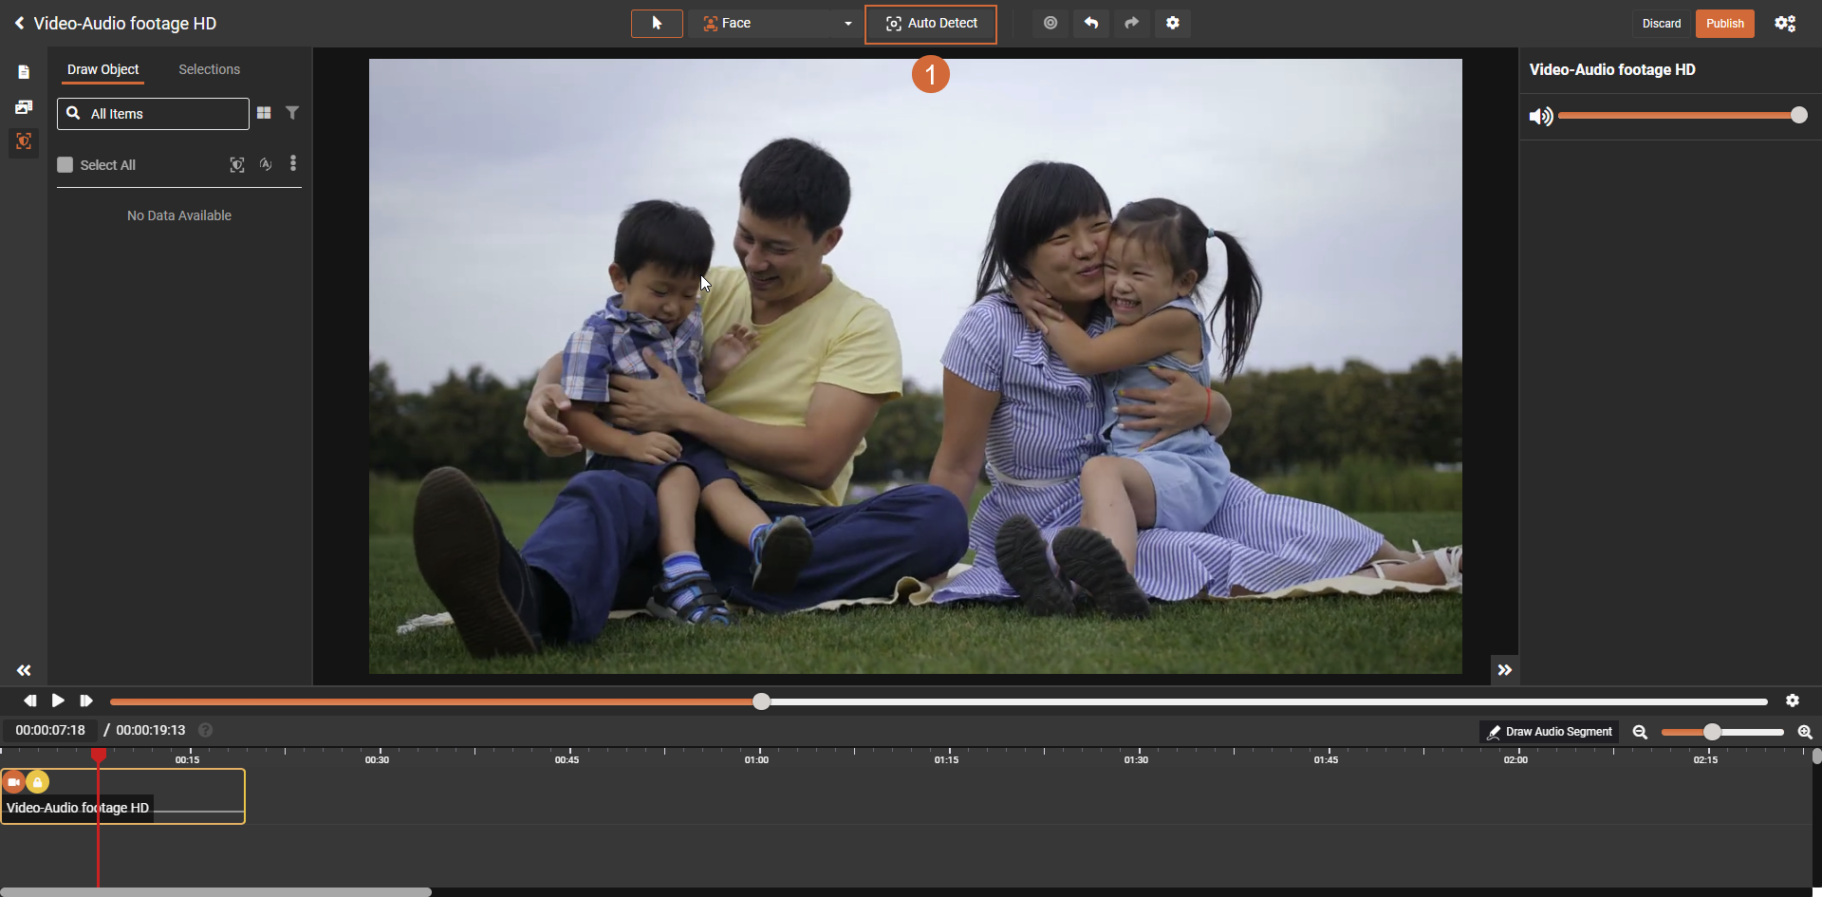Screen dimensions: 1822x897
Task: Click the undo arrow icon
Action: [x=1091, y=24]
